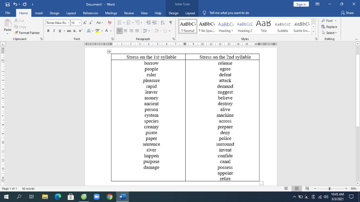Screen dimensions: 360x202
Task: Click the Format Painter tool
Action: 27,33
